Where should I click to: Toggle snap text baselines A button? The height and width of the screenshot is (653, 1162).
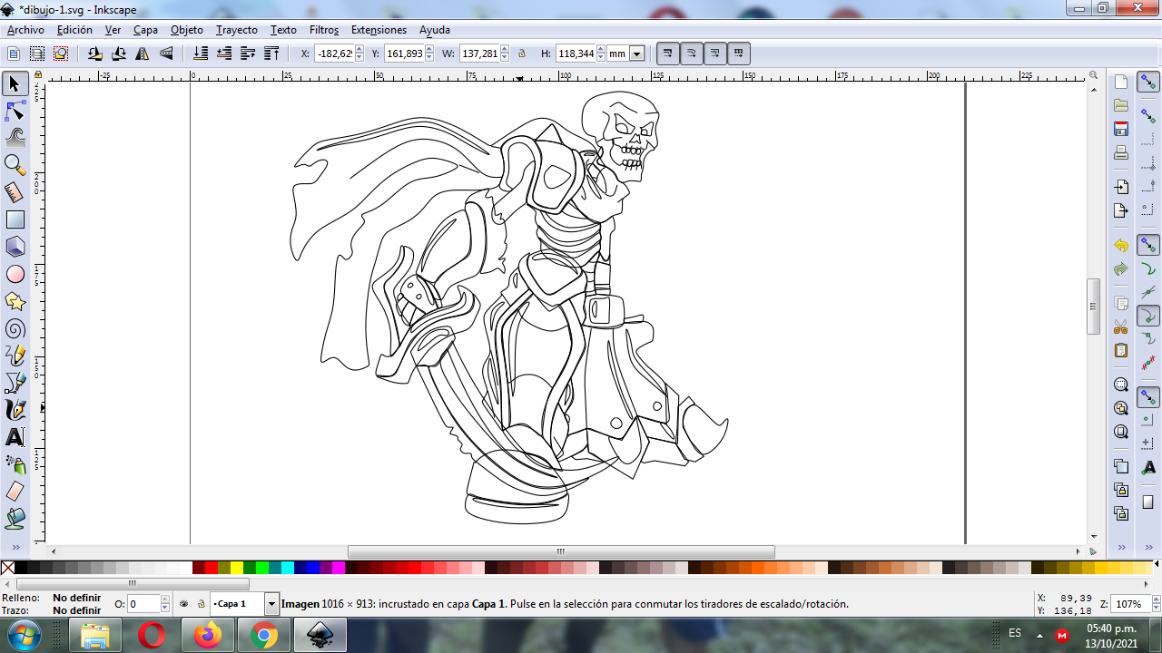click(x=1148, y=467)
